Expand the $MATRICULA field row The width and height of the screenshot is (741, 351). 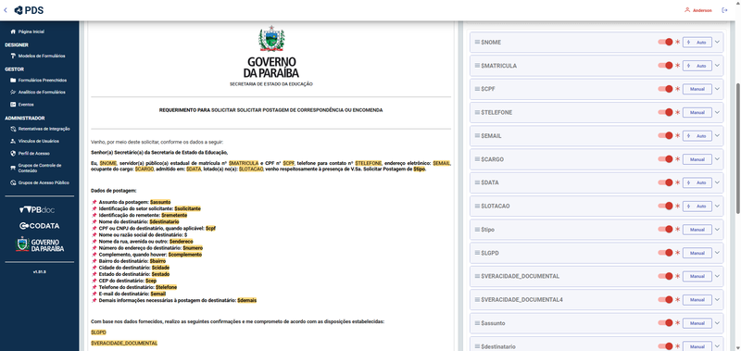pyautogui.click(x=717, y=66)
